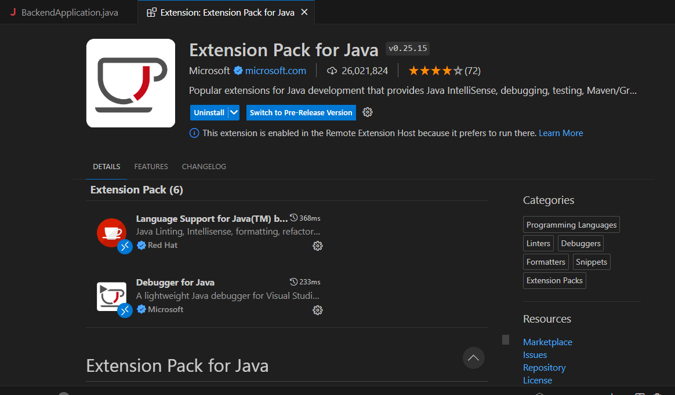Click Switch to Pre-Release Version button
The image size is (675, 395).
tap(301, 112)
